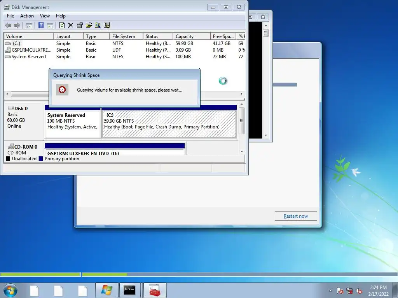Close the Disk Management window
This screenshot has height=298, width=398.
pyautogui.click(x=239, y=7)
